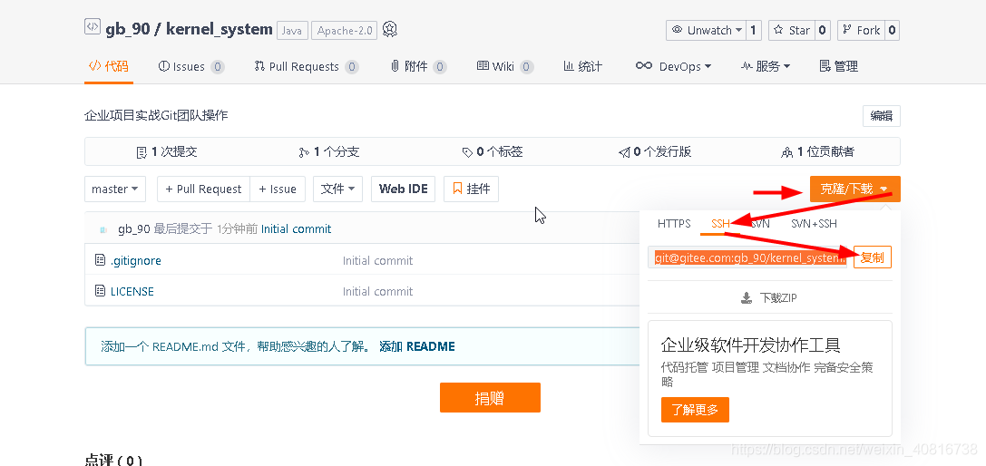Image resolution: width=986 pixels, height=466 pixels.
Task: Click the commits icon beside 1 次提交
Action: coord(142,152)
